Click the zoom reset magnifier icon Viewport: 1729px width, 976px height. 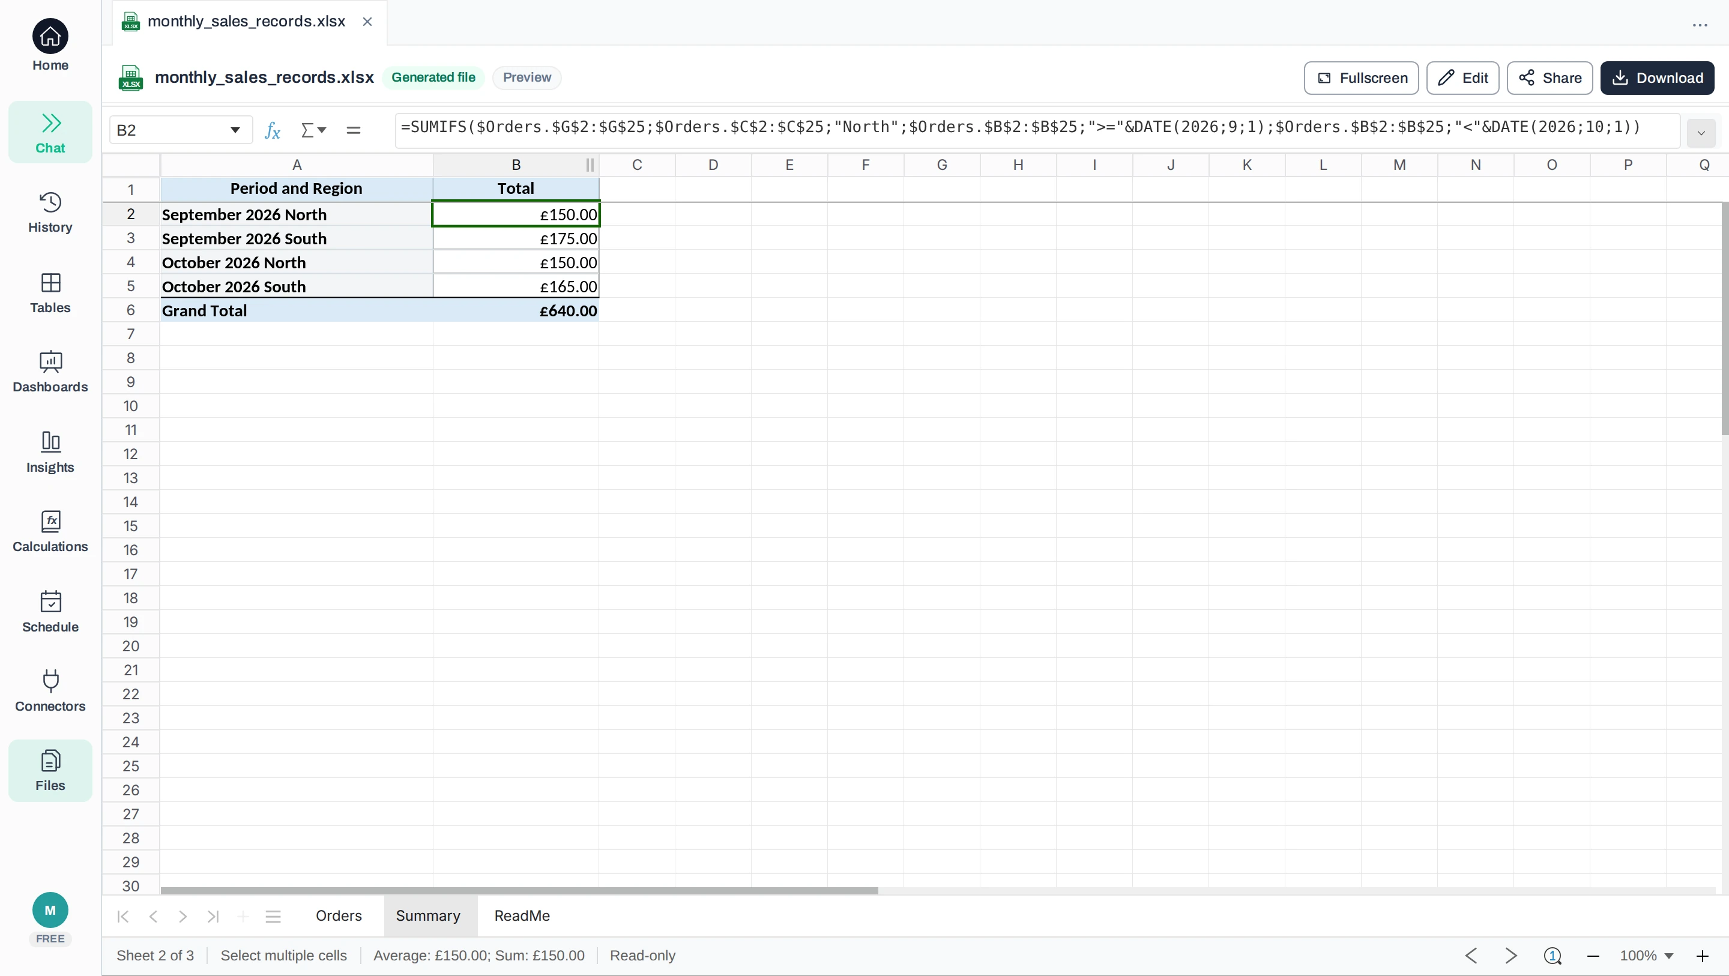pyautogui.click(x=1552, y=956)
